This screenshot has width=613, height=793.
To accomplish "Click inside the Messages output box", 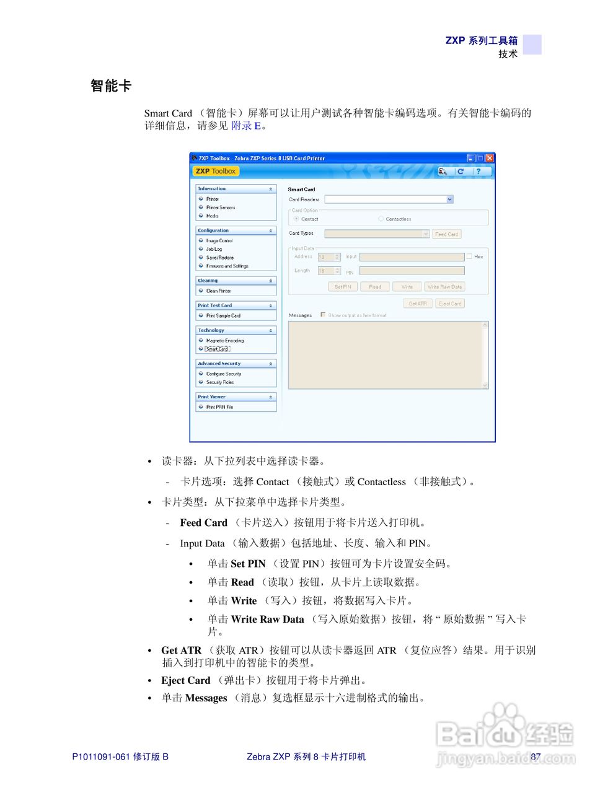I will pos(385,355).
